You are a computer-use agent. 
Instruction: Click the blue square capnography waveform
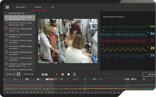click(x=124, y=56)
